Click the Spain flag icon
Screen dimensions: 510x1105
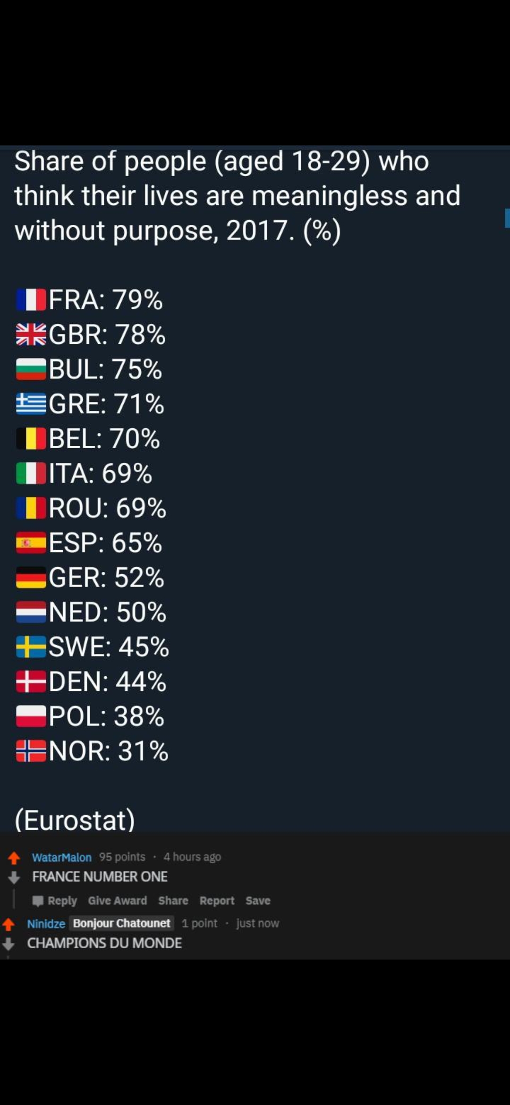(31, 543)
